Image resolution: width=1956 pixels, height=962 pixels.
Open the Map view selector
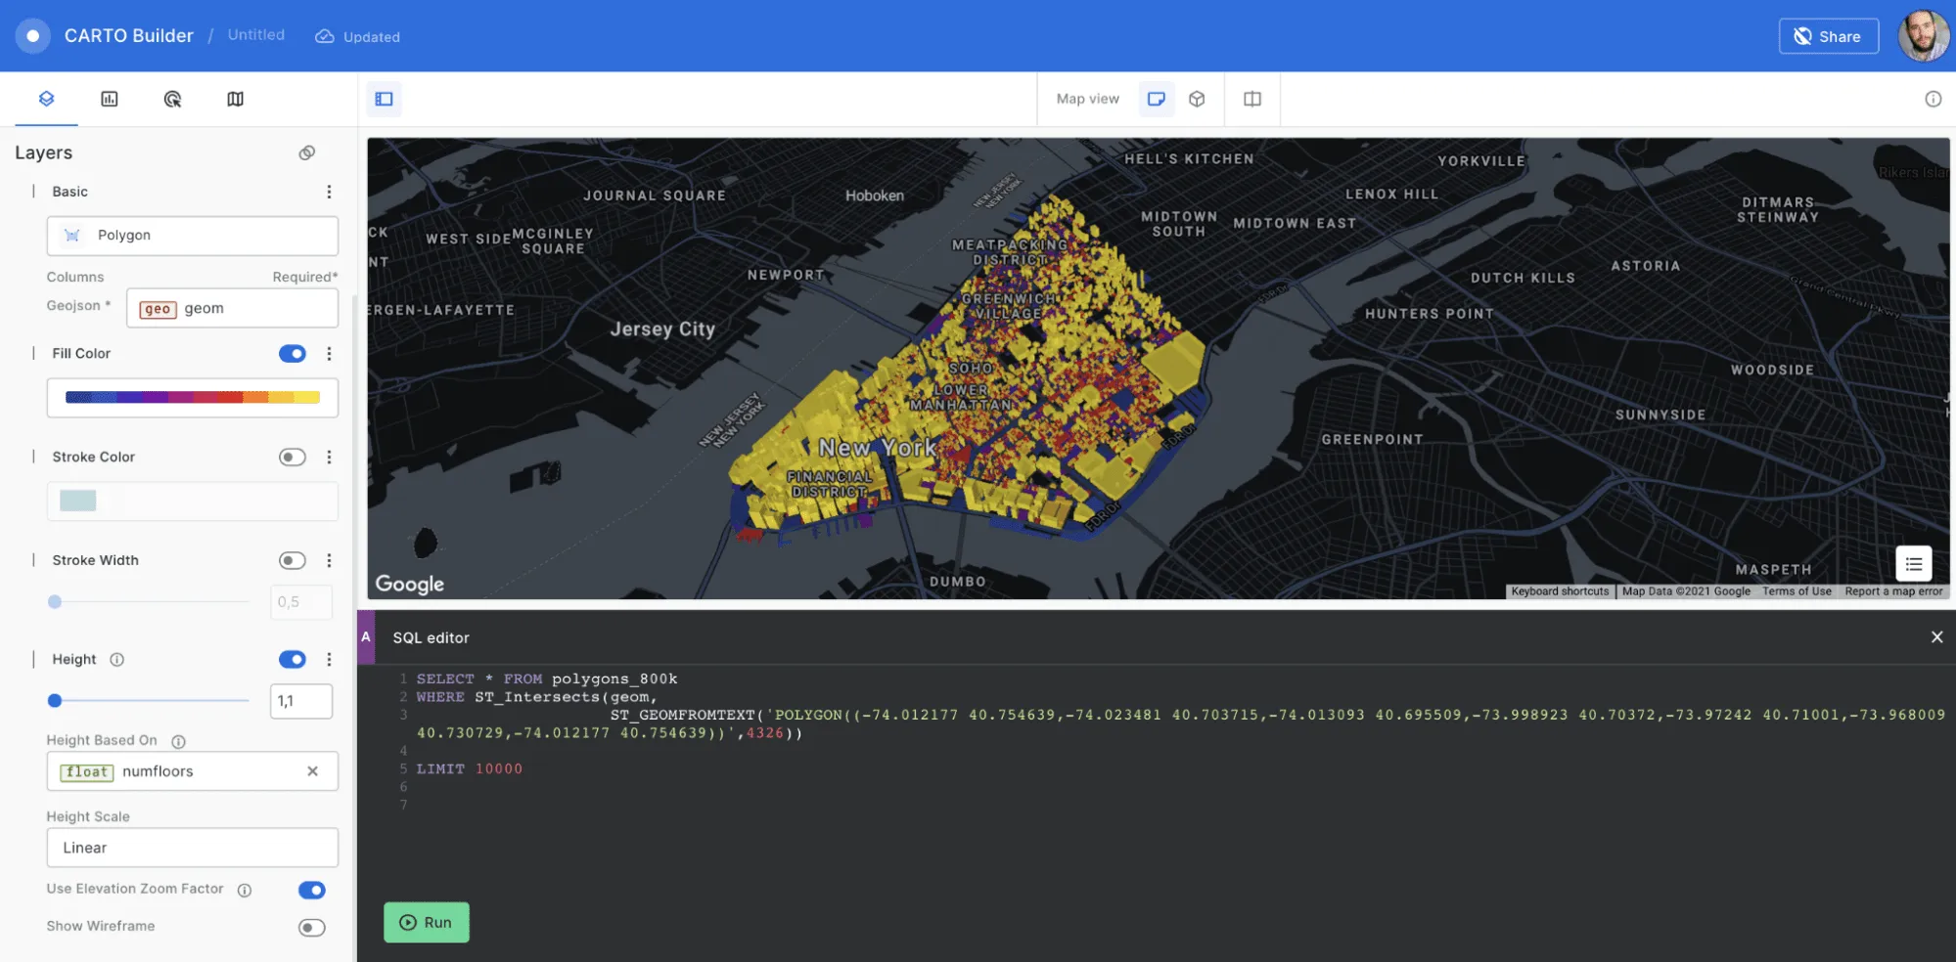(x=1086, y=99)
